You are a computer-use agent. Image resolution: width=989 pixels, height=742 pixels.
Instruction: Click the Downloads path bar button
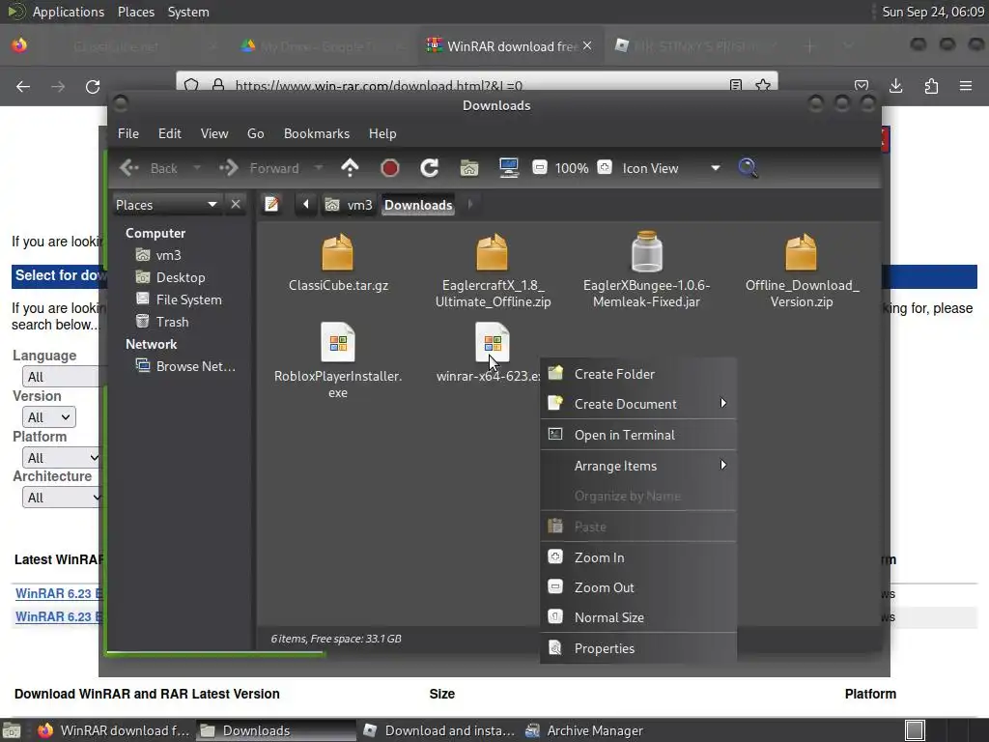418,205
